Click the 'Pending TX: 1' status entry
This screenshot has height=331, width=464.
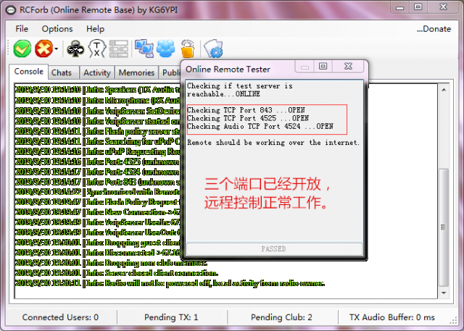point(171,317)
